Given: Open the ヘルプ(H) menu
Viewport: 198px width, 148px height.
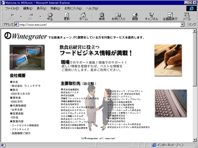Looking at the screenshot, I should pyautogui.click(x=92, y=8).
